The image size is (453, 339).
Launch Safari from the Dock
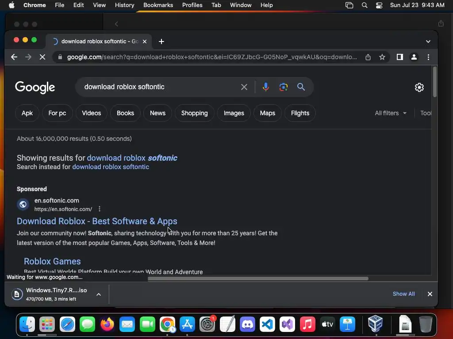click(67, 324)
